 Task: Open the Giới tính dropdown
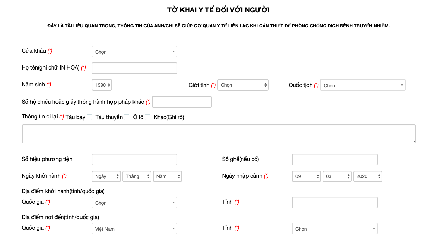(243, 85)
